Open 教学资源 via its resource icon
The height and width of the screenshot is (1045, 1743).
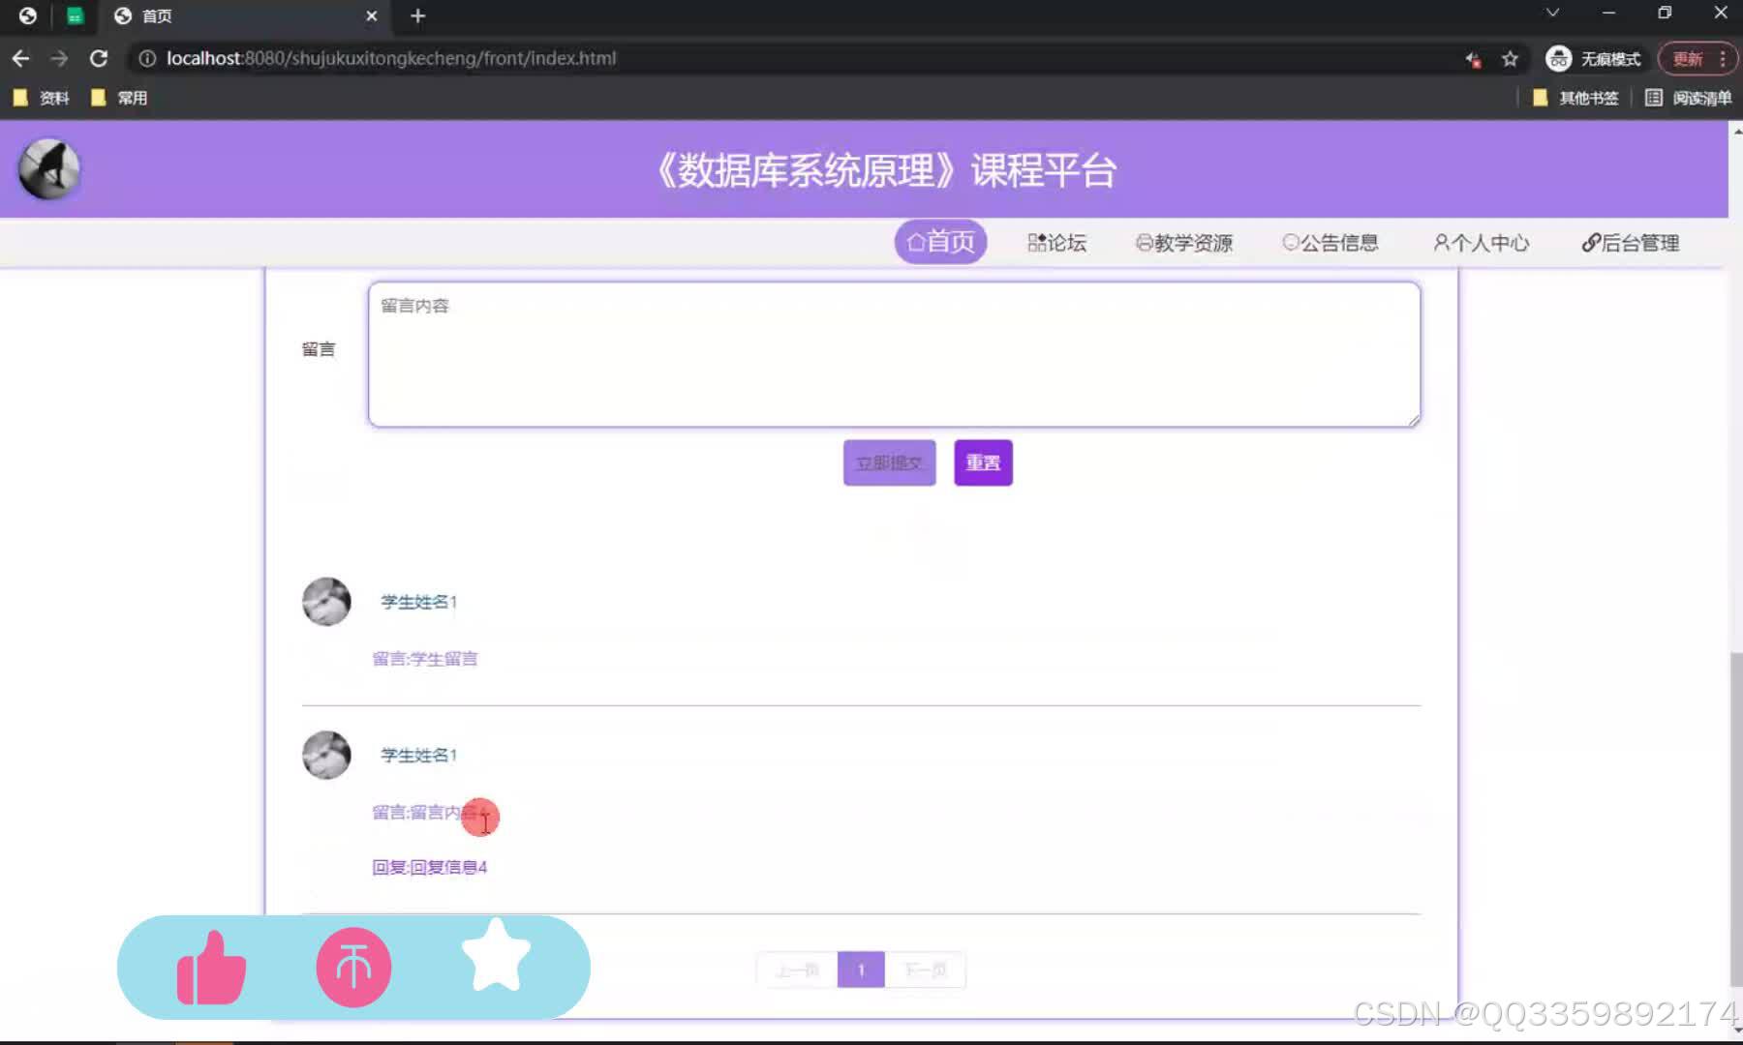(1145, 242)
